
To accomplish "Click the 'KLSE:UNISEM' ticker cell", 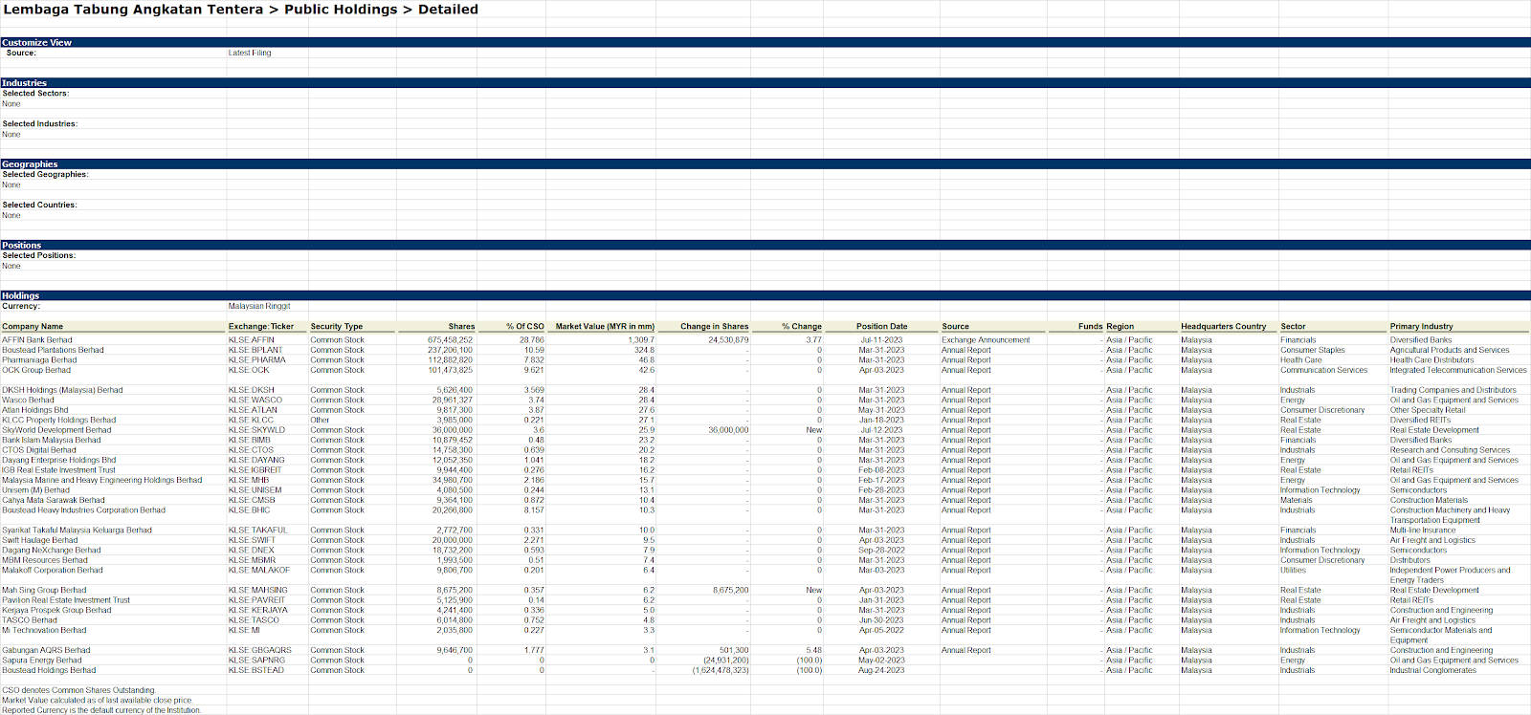I will click(x=255, y=490).
